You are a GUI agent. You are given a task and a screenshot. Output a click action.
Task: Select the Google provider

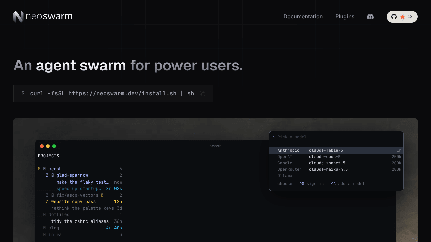pos(285,163)
